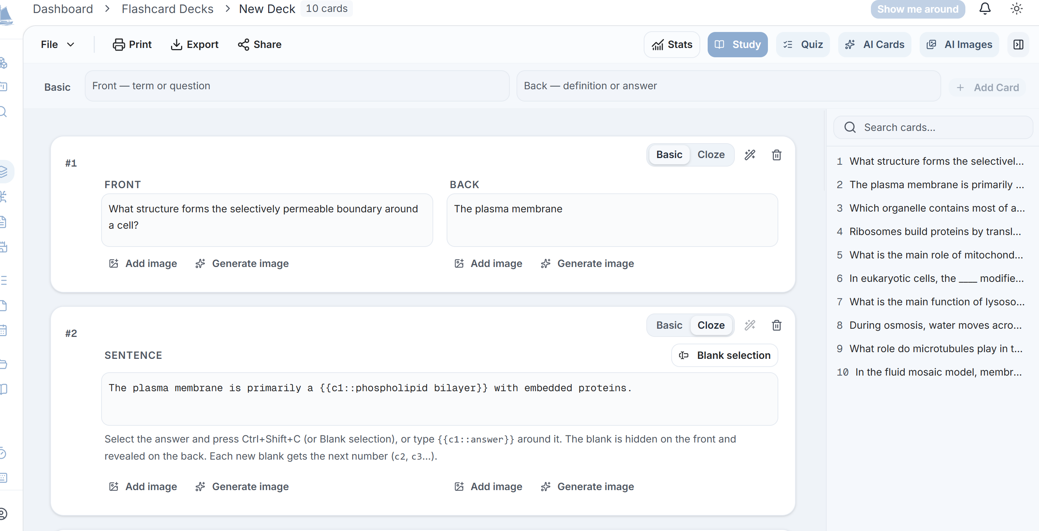Open the File dropdown menu
Screen dimensions: 1039x531
pos(57,44)
